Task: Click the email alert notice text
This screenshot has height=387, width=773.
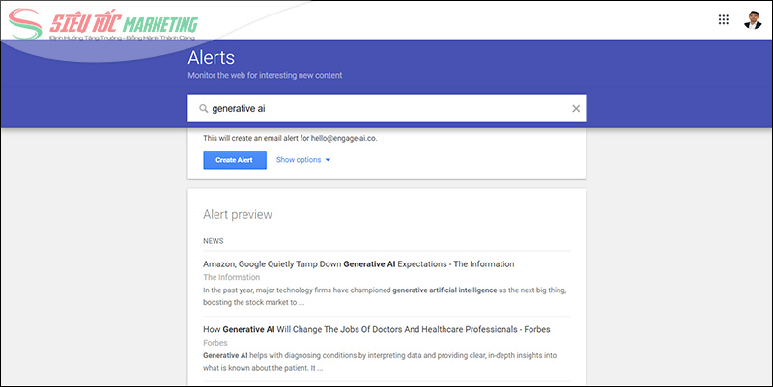Action: tap(290, 138)
